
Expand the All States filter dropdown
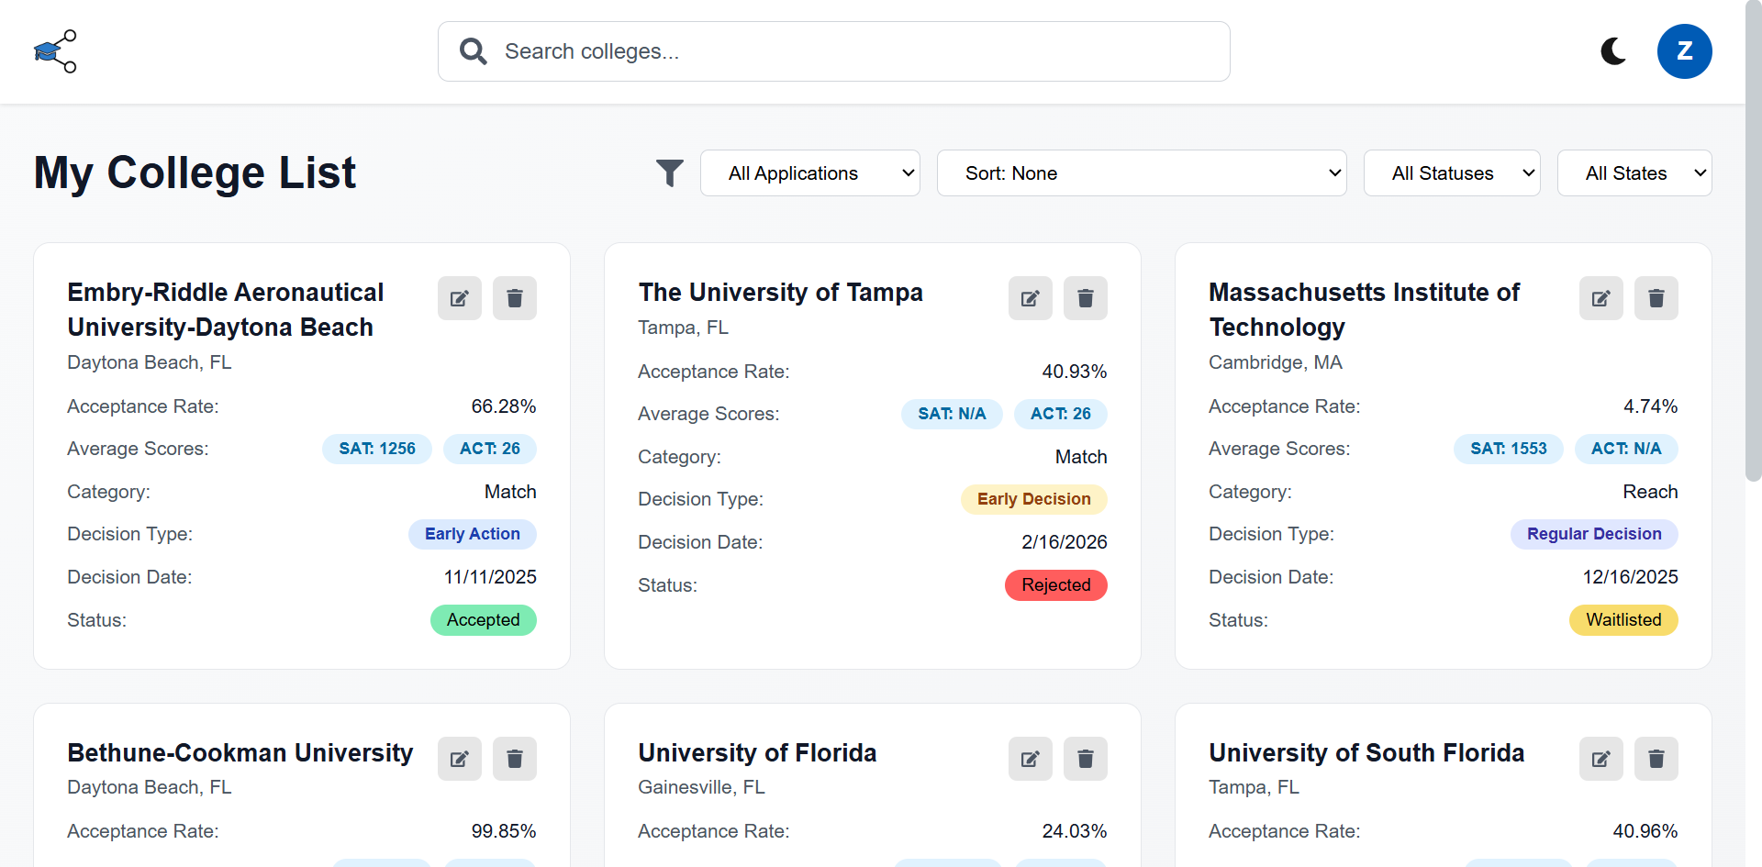(x=1634, y=173)
